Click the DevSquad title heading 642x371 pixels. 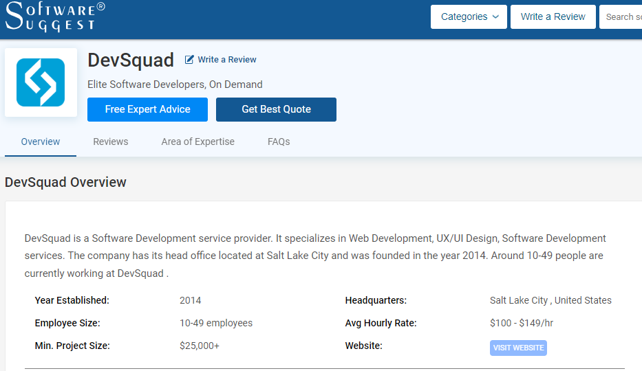click(131, 60)
